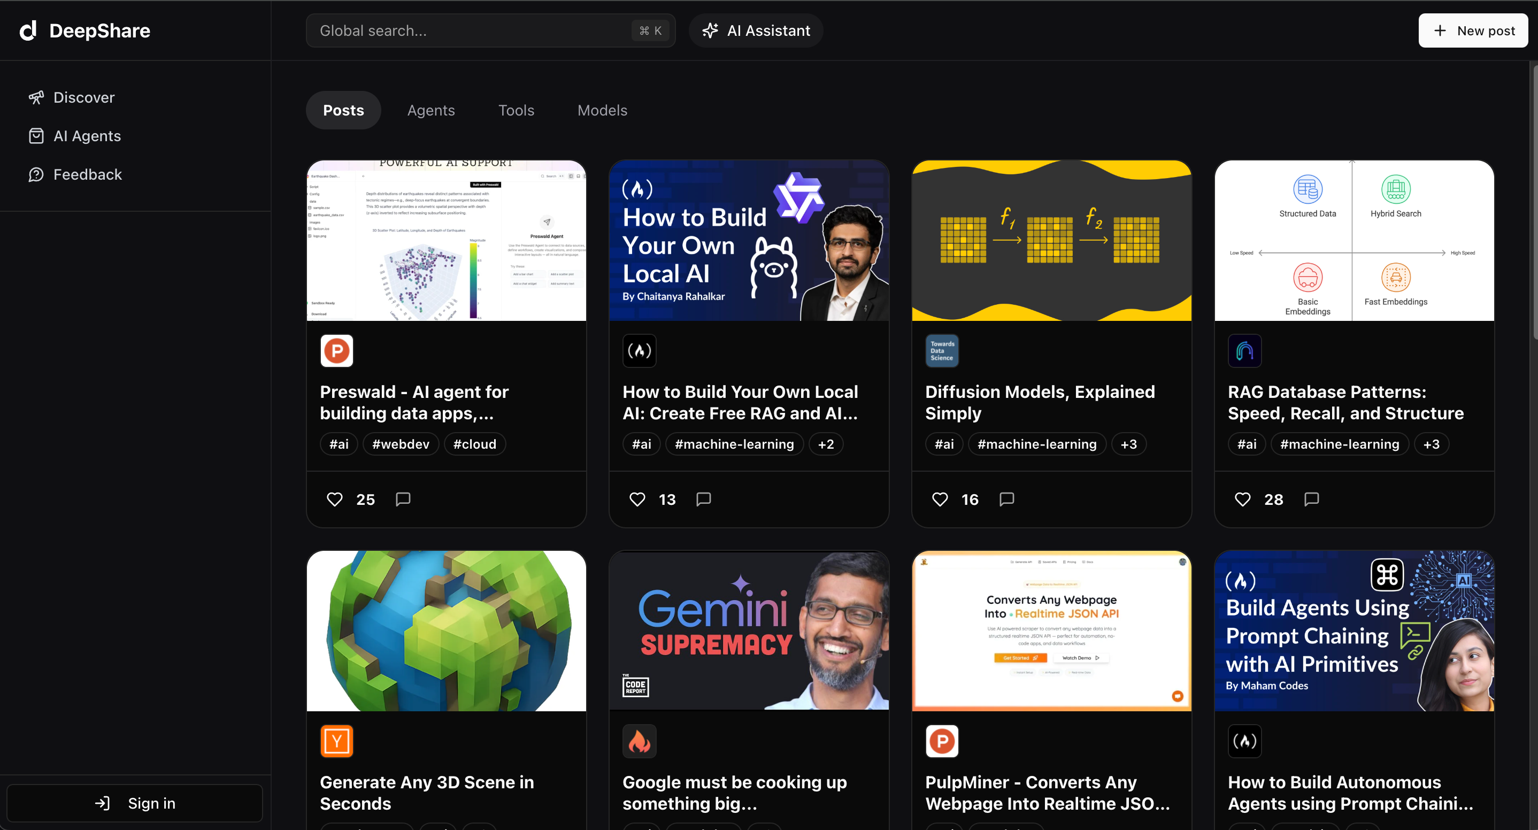Switch to the Agents tab
This screenshot has width=1538, height=830.
[x=431, y=110]
